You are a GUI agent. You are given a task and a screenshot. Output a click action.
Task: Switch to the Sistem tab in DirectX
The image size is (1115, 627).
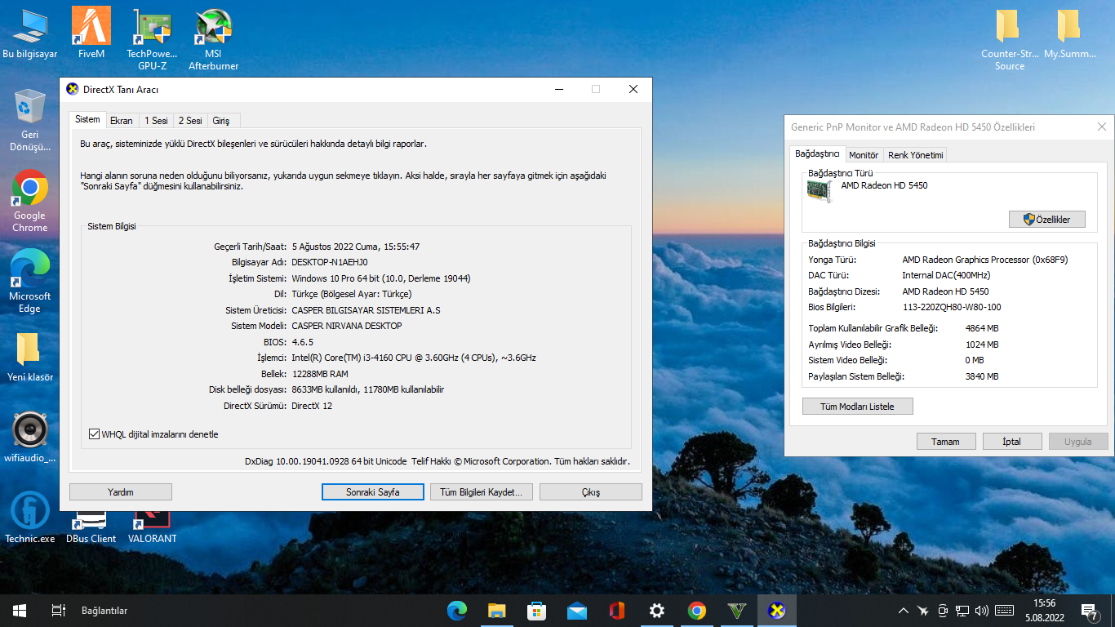(87, 119)
